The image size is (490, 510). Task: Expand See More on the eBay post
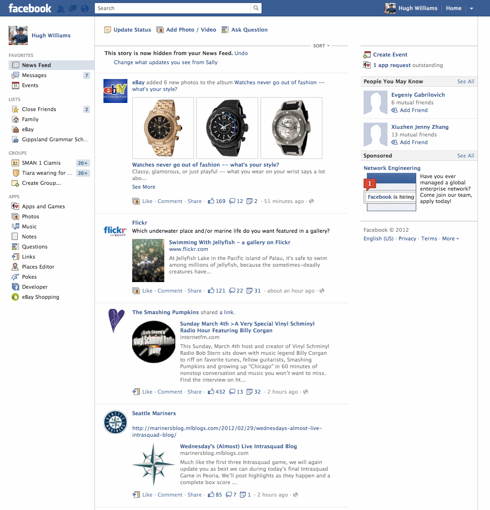click(144, 187)
